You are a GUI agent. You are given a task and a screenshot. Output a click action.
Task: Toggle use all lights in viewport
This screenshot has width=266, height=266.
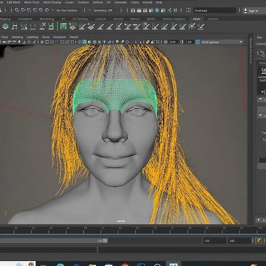pyautogui.click(x=104, y=42)
